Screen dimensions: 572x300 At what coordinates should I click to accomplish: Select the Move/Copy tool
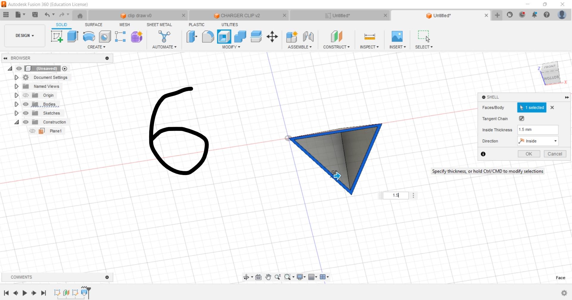(272, 36)
